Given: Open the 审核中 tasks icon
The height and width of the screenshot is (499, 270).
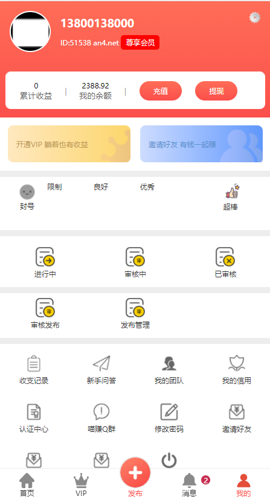Looking at the screenshot, I should tap(135, 257).
